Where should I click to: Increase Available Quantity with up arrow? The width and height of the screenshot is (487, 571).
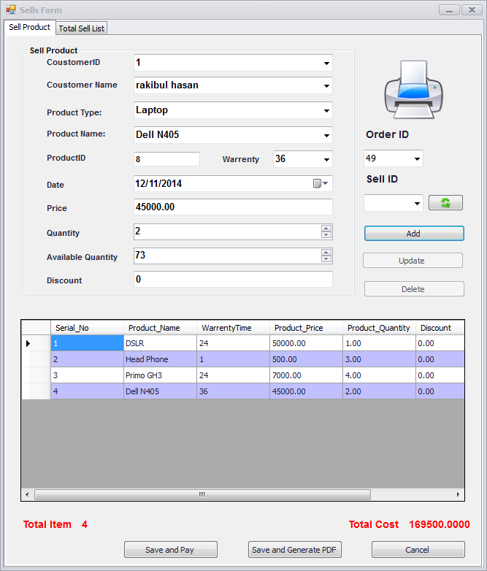click(x=326, y=253)
